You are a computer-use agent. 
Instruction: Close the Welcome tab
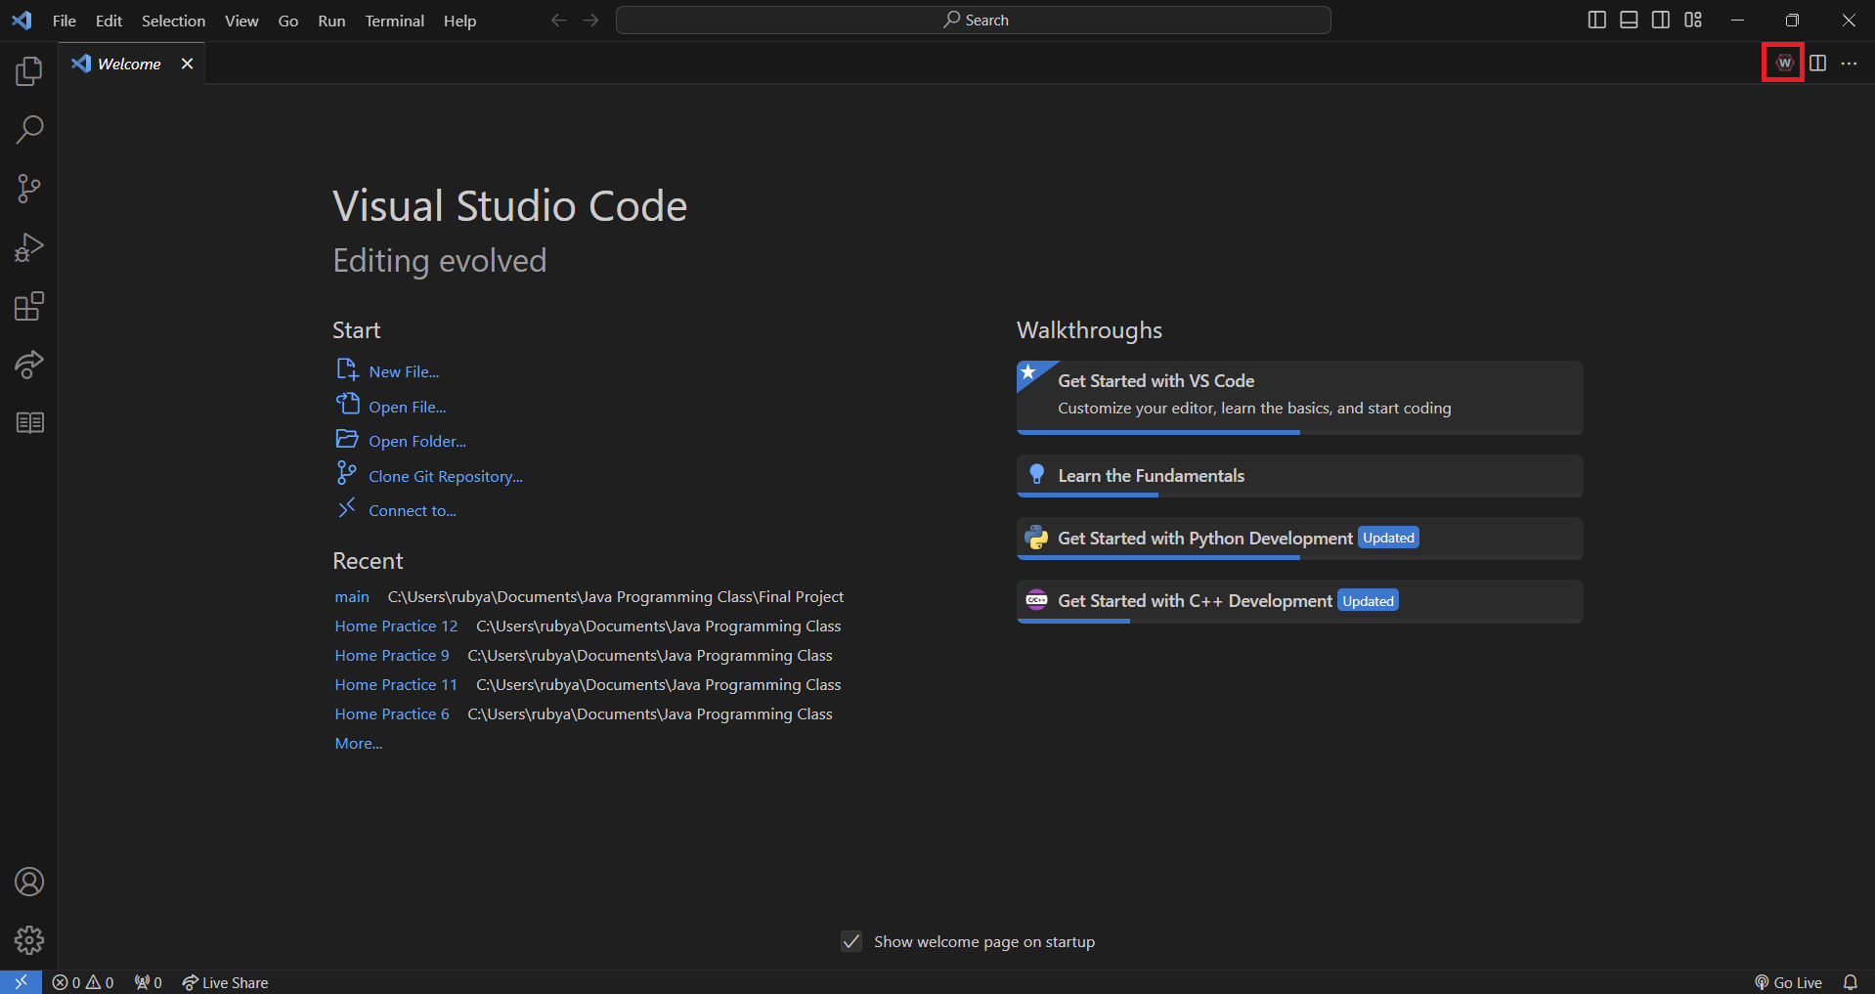click(x=187, y=64)
